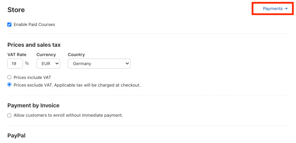Click the 'Payment by Invoice' heading

coord(33,105)
